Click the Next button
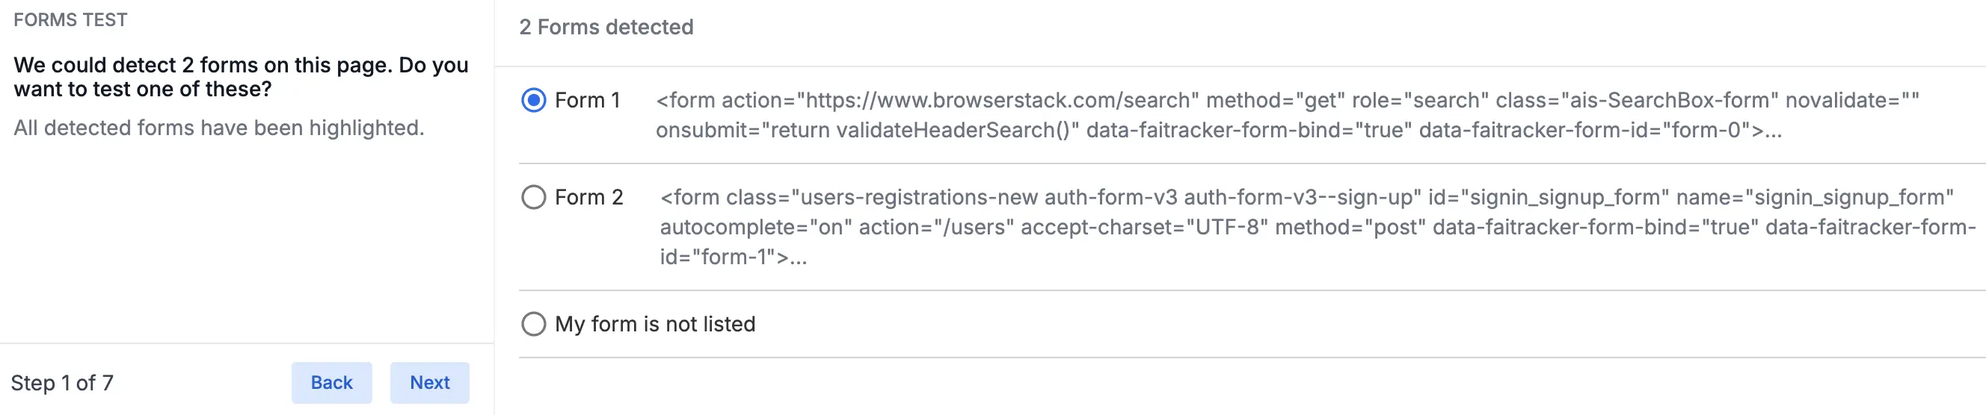 point(429,383)
